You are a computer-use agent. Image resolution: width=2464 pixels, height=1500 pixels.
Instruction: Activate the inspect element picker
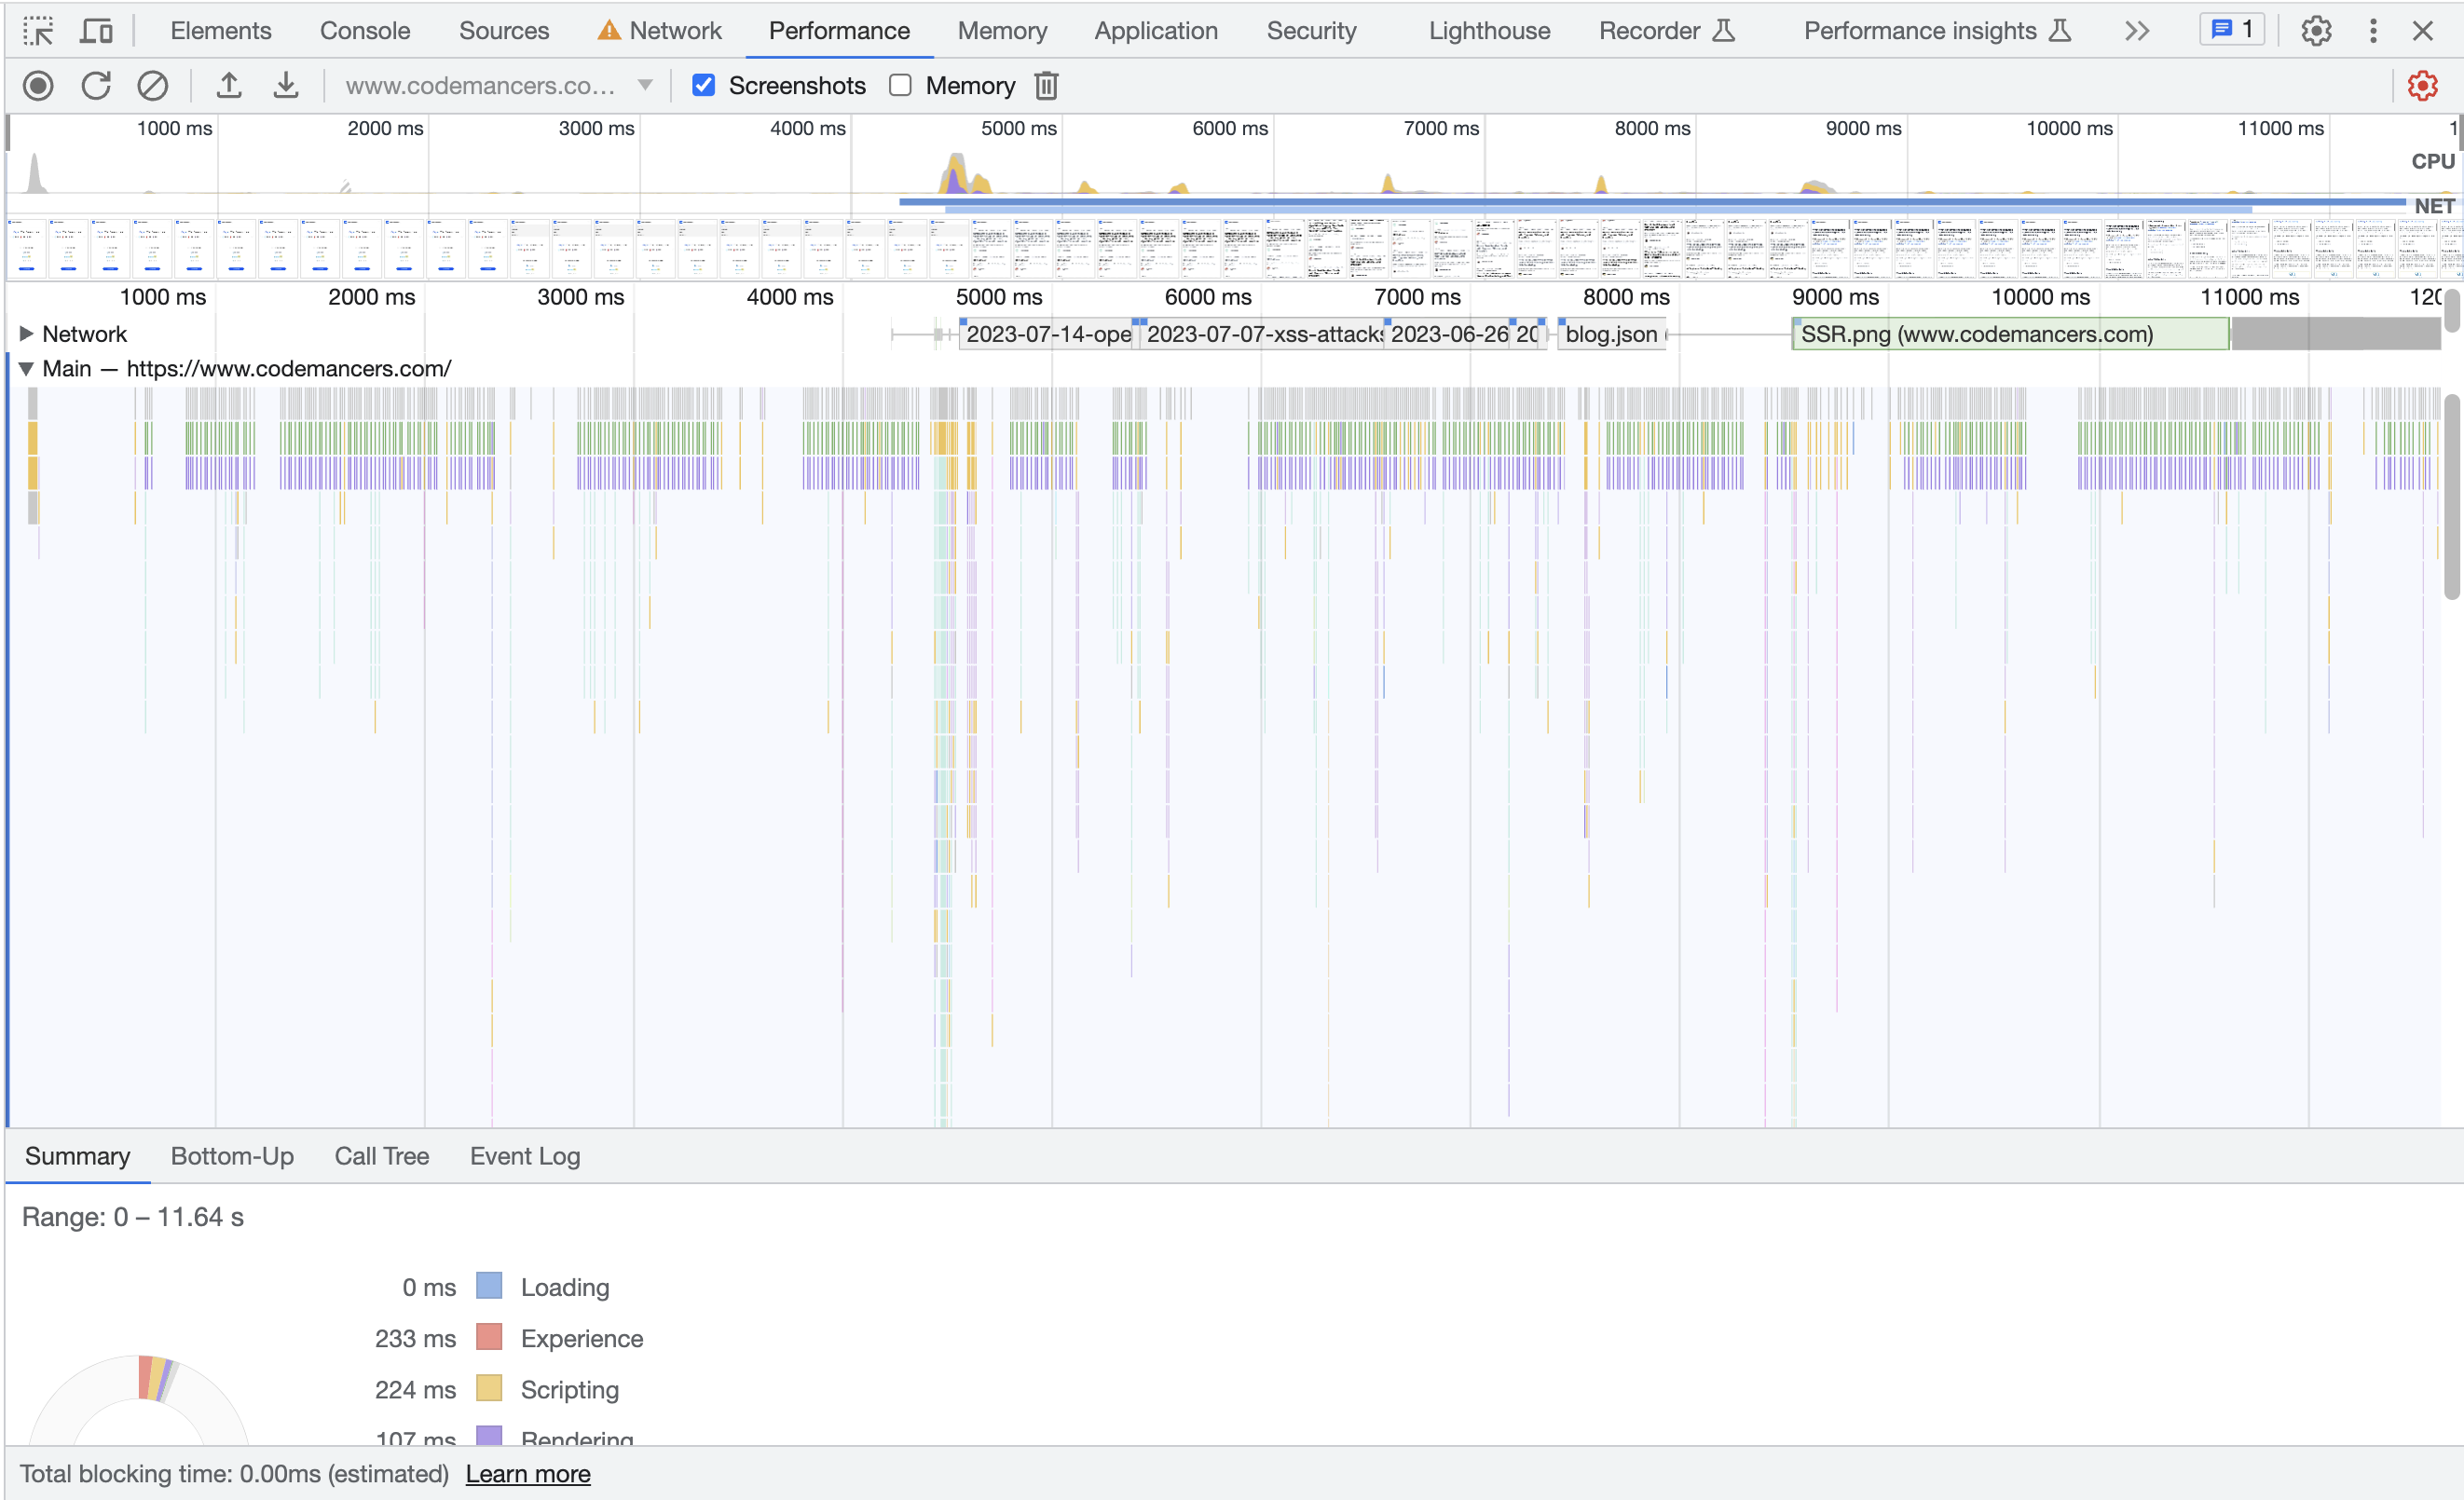click(x=38, y=31)
